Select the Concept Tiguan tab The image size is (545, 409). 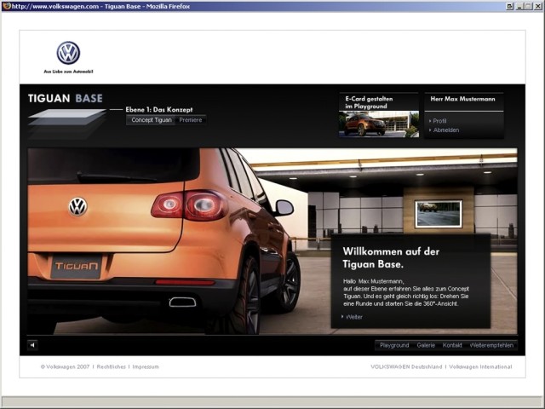pyautogui.click(x=152, y=120)
